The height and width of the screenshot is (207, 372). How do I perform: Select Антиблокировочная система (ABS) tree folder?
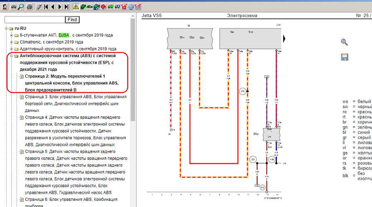(x=68, y=63)
